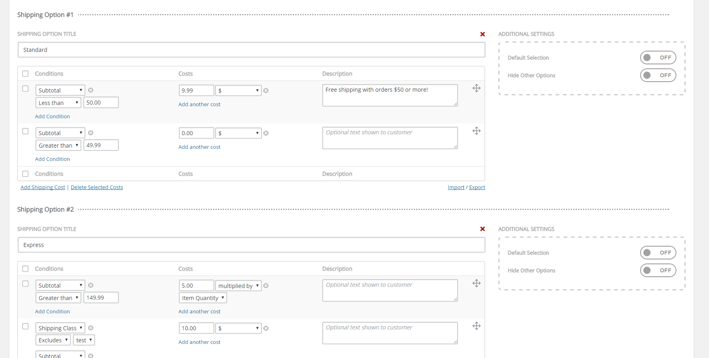Screen dimensions: 709x358
Task: Toggle Hide Other Options for Express option
Action: [657, 270]
